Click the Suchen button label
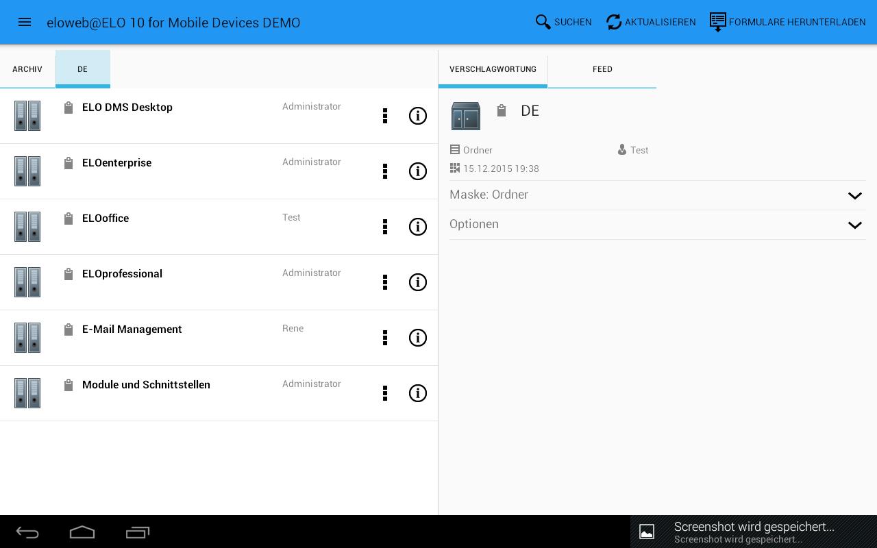877x548 pixels. 573,23
